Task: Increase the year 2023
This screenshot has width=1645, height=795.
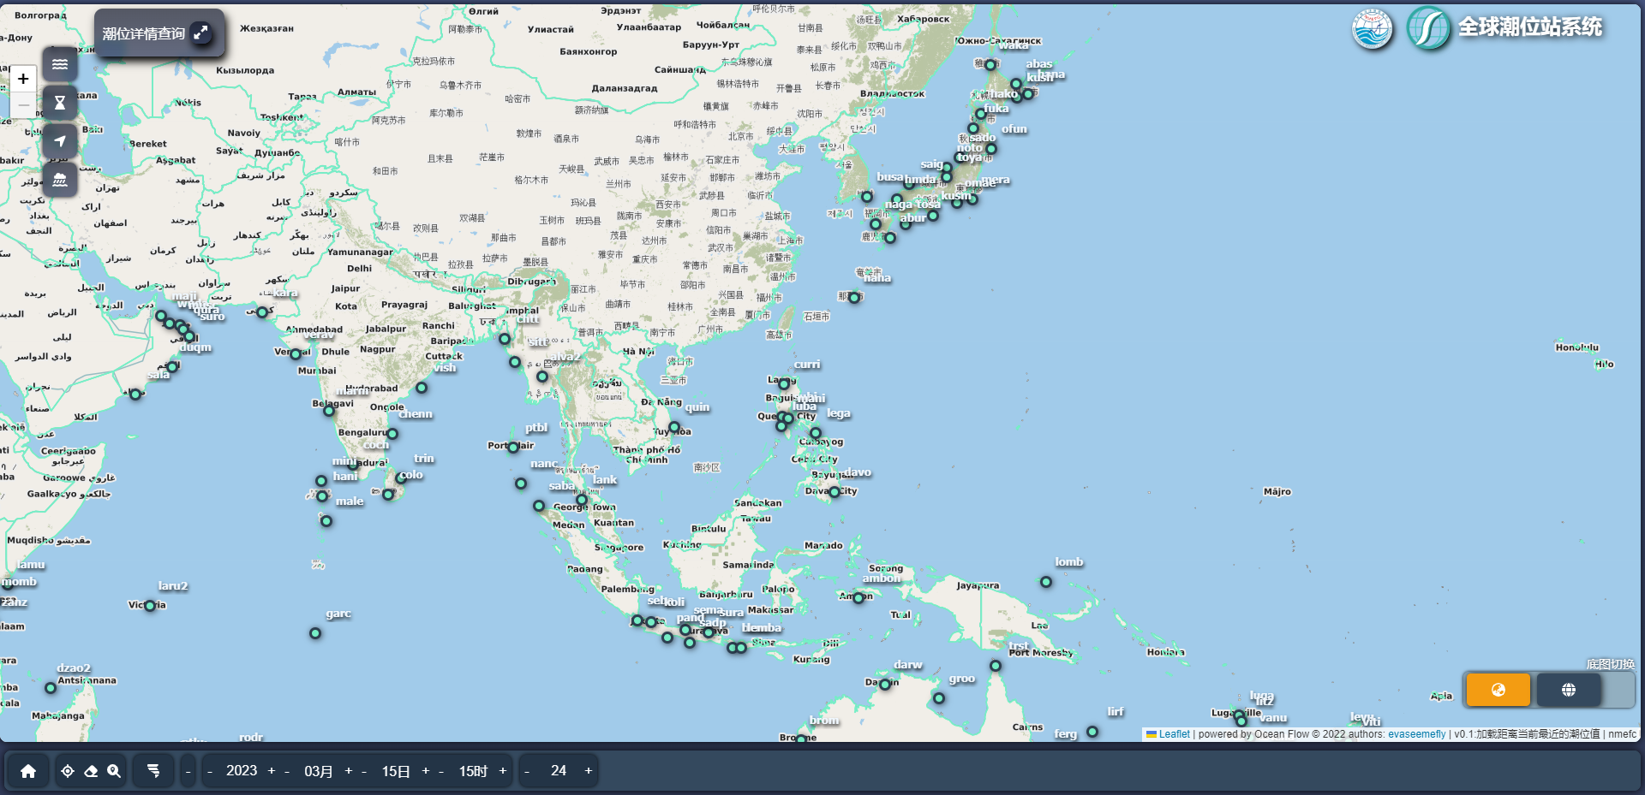Action: pyautogui.click(x=272, y=771)
